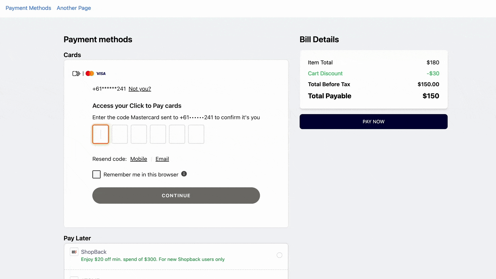Click the second verification code box
The height and width of the screenshot is (279, 496).
coord(120,134)
